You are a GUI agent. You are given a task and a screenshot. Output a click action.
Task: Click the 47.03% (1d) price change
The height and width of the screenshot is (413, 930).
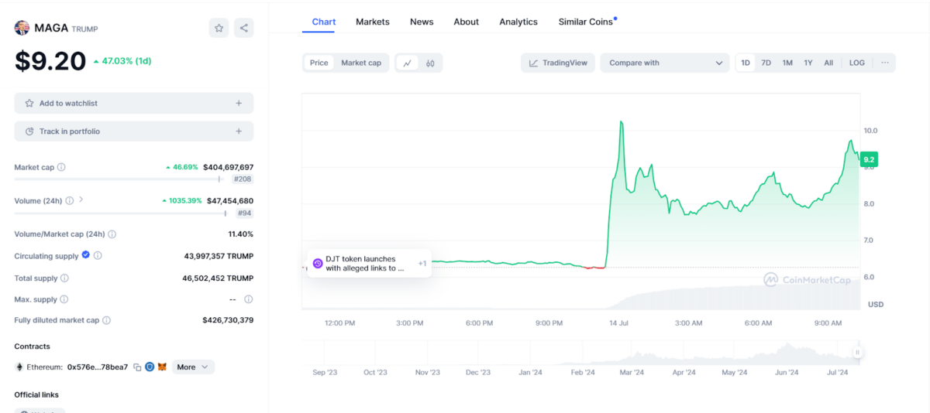(x=122, y=61)
